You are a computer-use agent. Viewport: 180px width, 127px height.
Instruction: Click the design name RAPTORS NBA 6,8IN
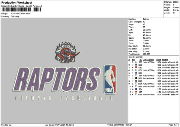(x=21, y=14)
